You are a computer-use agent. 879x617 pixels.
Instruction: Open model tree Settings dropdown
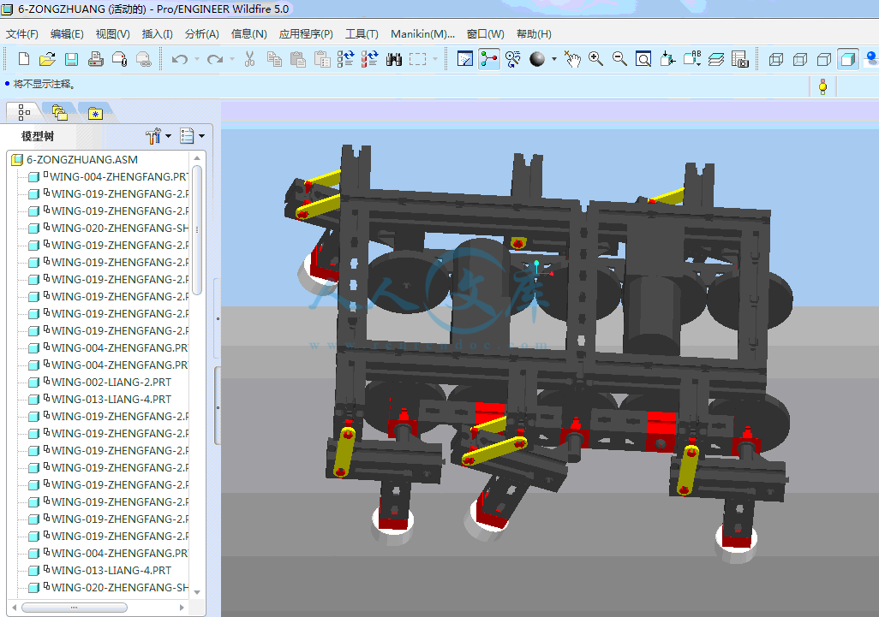pyautogui.click(x=158, y=135)
